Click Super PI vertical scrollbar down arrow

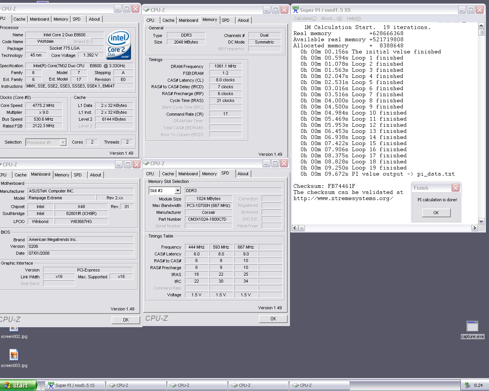tap(481, 221)
